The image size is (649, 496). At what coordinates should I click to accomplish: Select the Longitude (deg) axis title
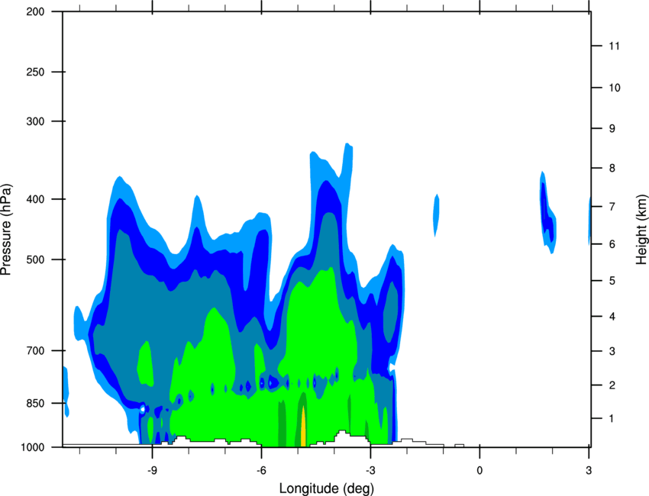tap(327, 488)
